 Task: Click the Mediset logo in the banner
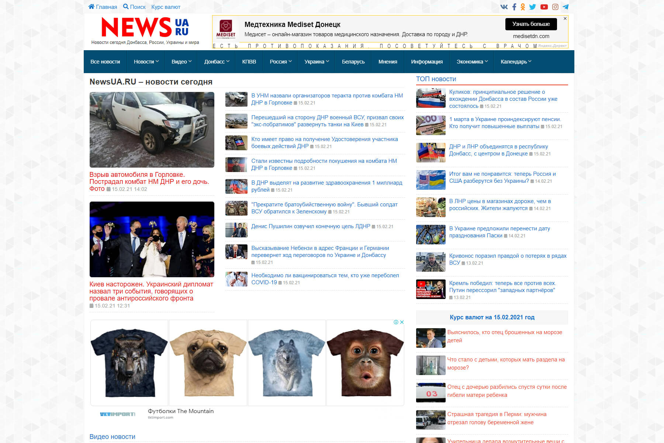pos(226,30)
